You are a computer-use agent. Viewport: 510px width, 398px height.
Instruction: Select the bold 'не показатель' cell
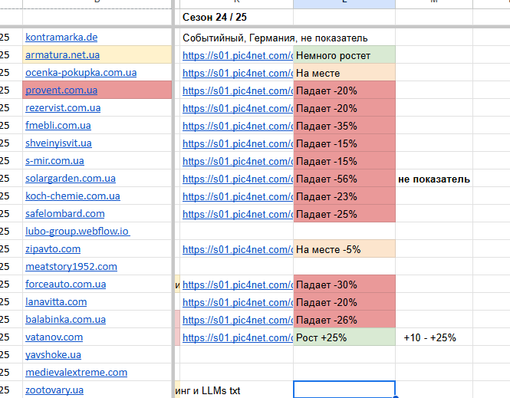(434, 178)
